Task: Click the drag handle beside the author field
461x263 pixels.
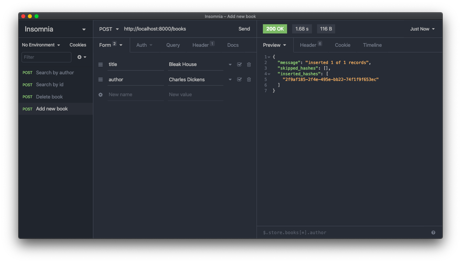Action: click(101, 80)
